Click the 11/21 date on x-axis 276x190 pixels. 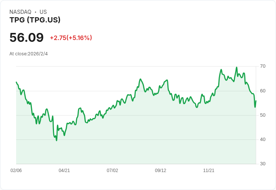[208, 171]
